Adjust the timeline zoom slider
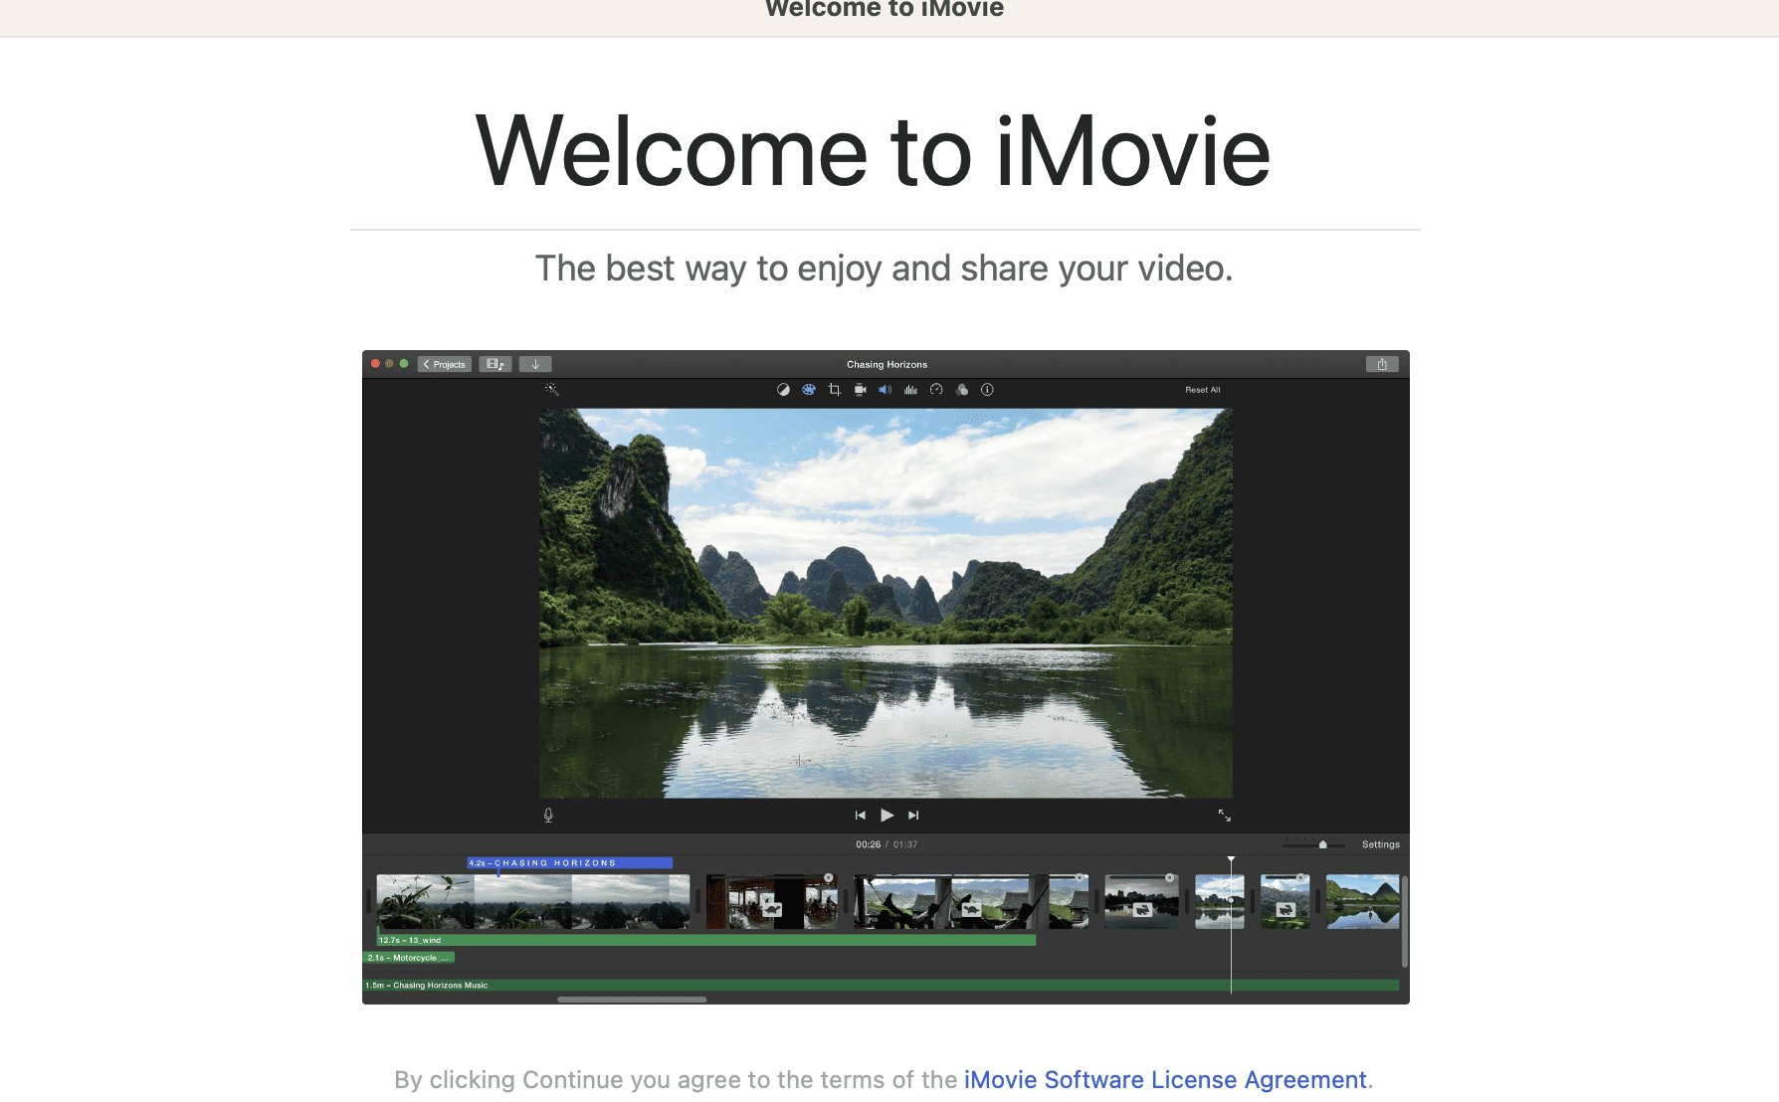This screenshot has height=1102, width=1779. pos(1321,843)
